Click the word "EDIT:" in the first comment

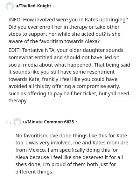14,50
